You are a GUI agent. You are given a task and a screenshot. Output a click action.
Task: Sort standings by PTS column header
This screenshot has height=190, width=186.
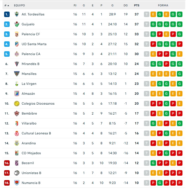pyautogui.click(x=136, y=5)
